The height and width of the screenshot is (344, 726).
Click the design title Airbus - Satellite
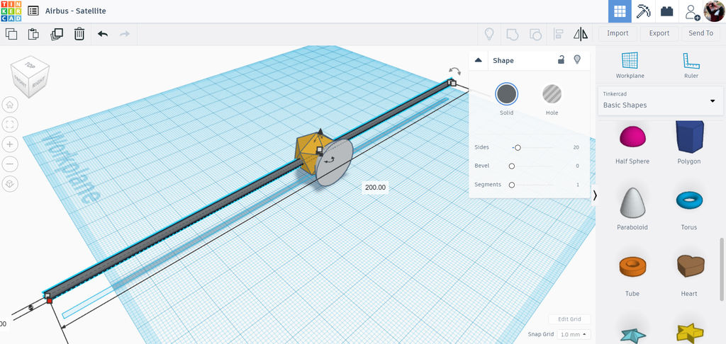(75, 11)
